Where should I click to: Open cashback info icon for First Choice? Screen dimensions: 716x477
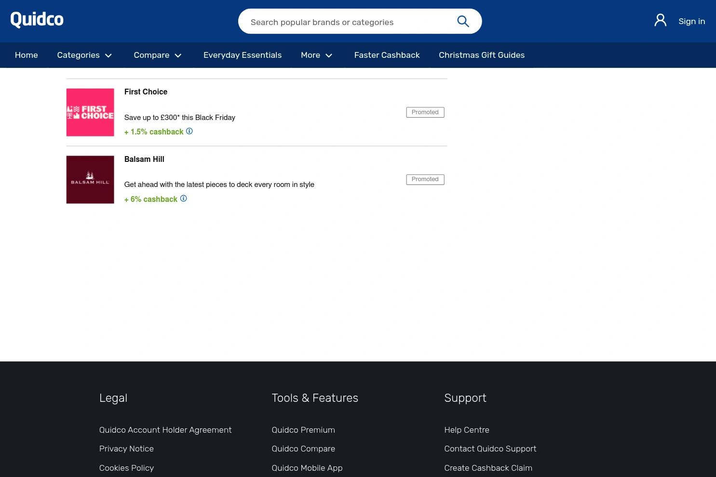pos(189,131)
